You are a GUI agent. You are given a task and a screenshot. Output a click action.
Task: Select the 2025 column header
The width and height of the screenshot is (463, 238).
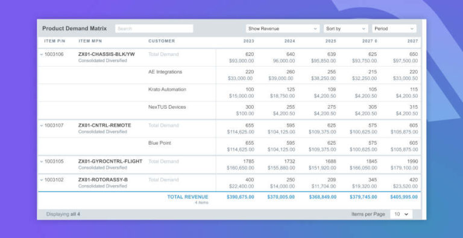(331, 41)
